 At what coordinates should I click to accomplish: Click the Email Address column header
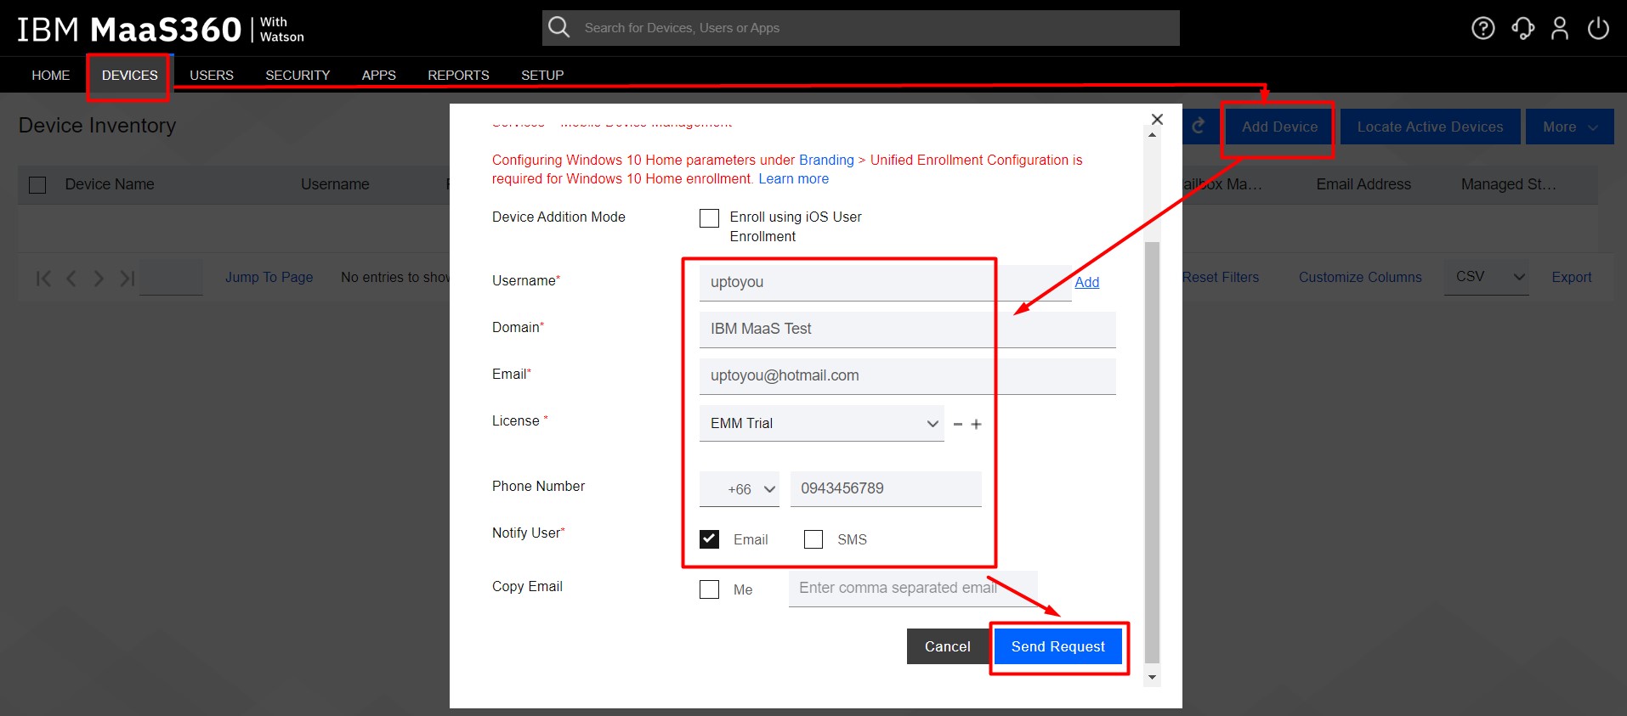pyautogui.click(x=1363, y=184)
